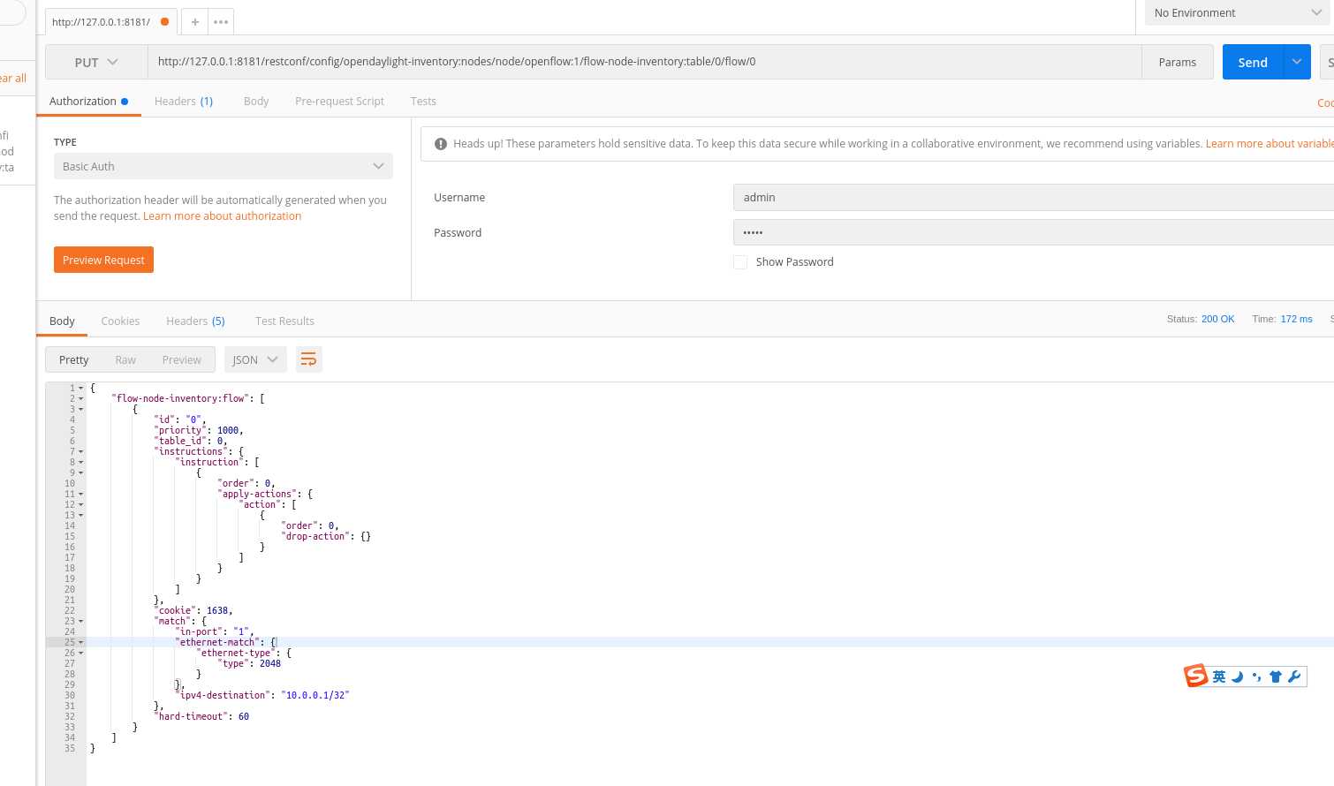The width and height of the screenshot is (1334, 786).
Task: Collapse instruction fold arrow at line 8
Action: 81,462
